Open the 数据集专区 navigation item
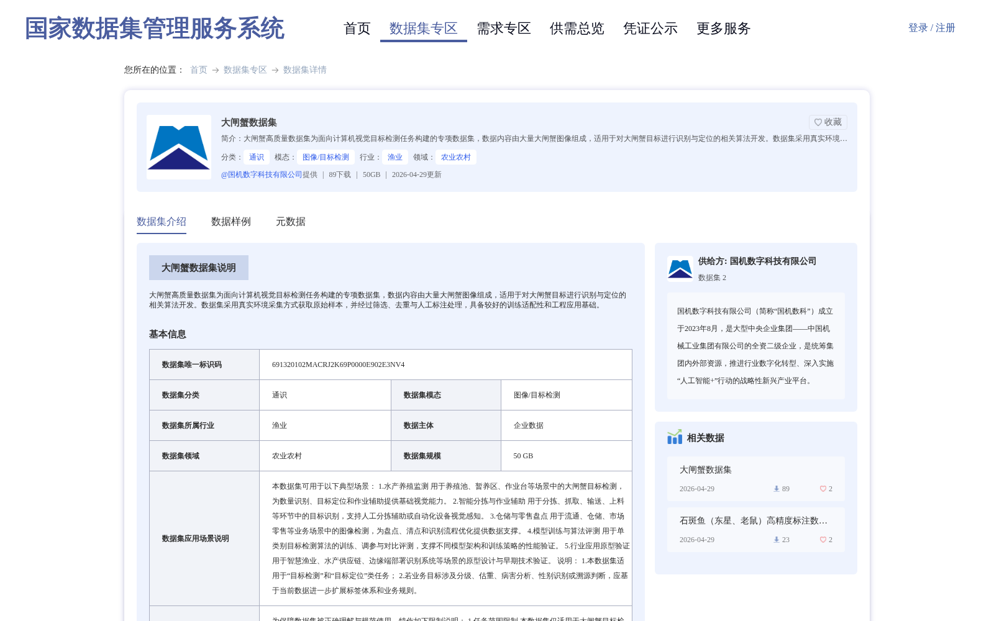Viewport: 994px width, 621px height. (424, 29)
